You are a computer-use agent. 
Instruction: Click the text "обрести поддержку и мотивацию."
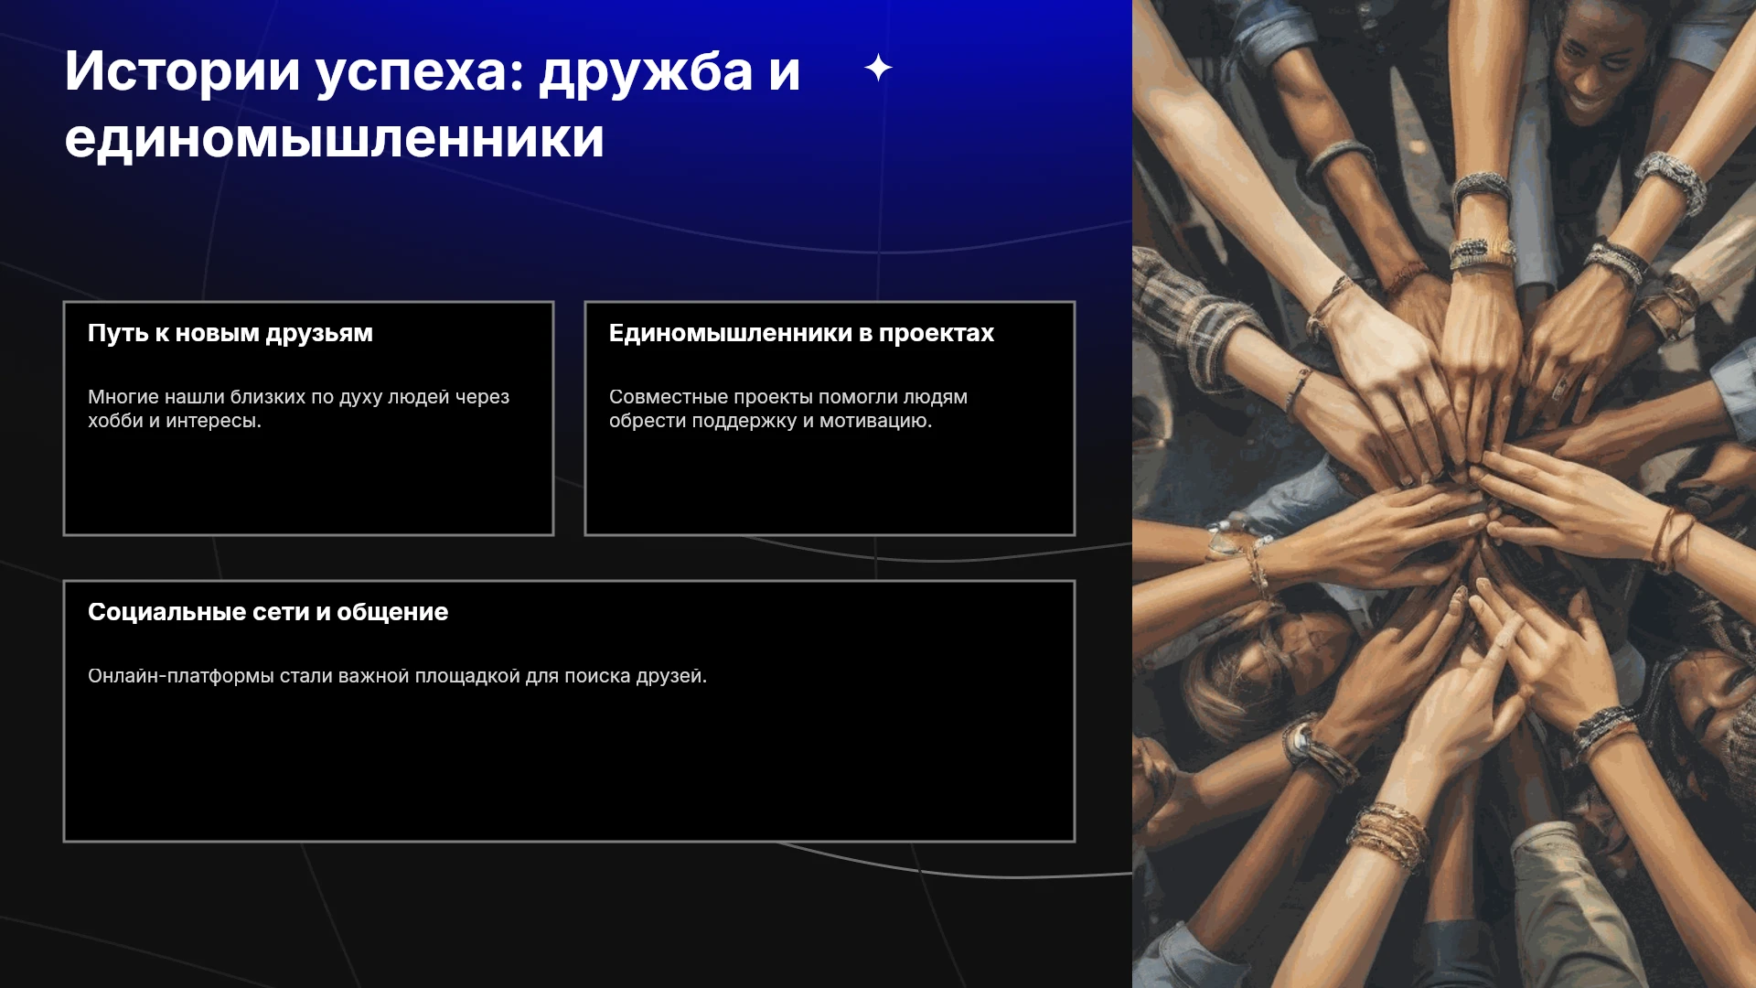point(770,421)
